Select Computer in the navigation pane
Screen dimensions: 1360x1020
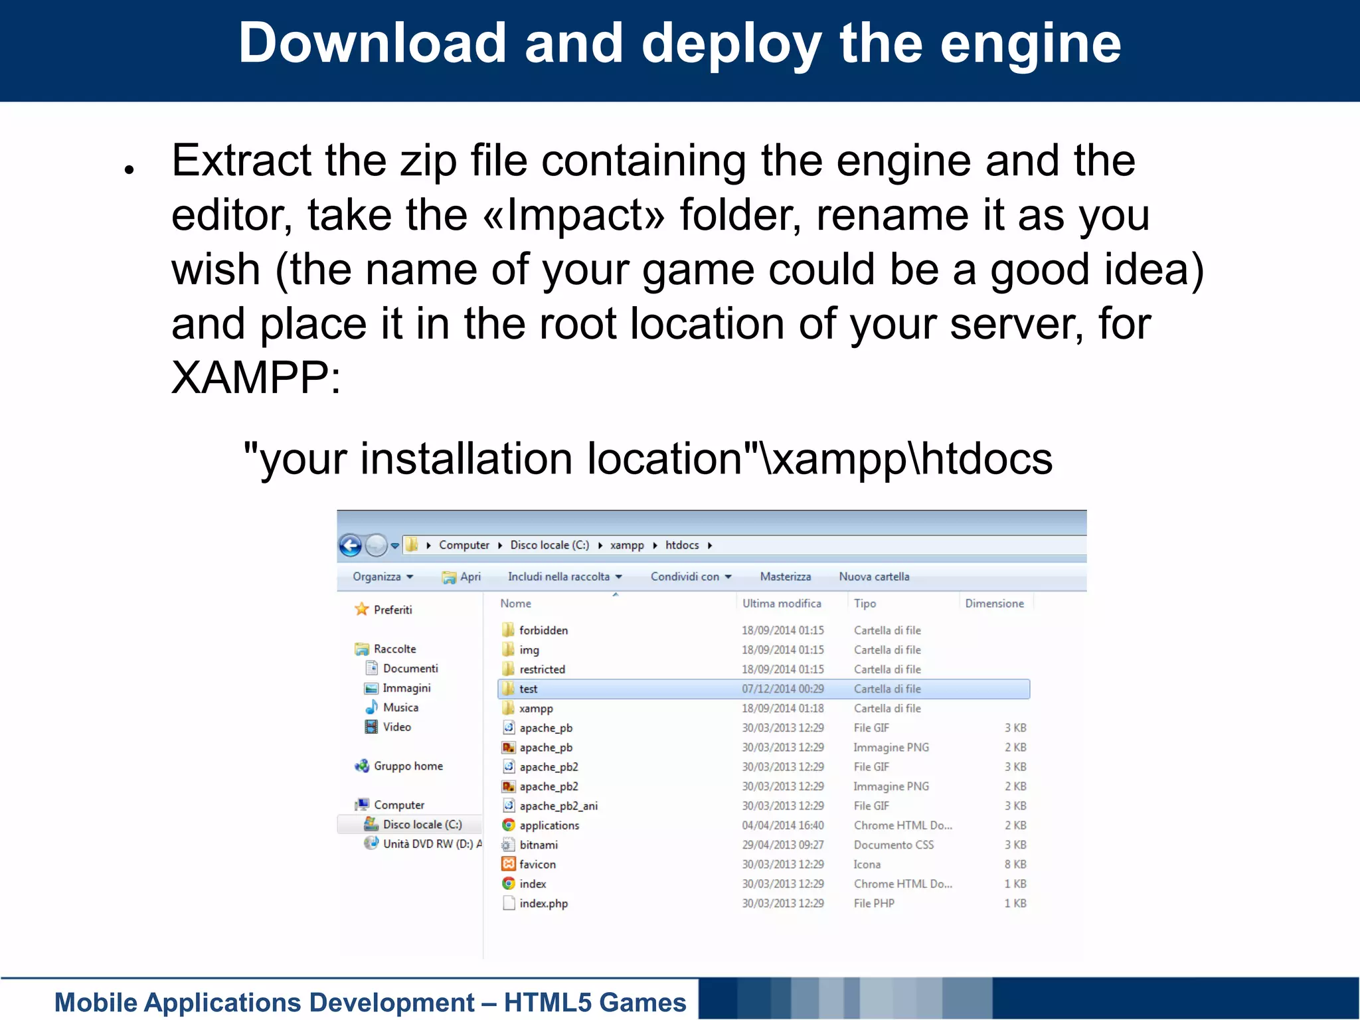click(x=398, y=805)
